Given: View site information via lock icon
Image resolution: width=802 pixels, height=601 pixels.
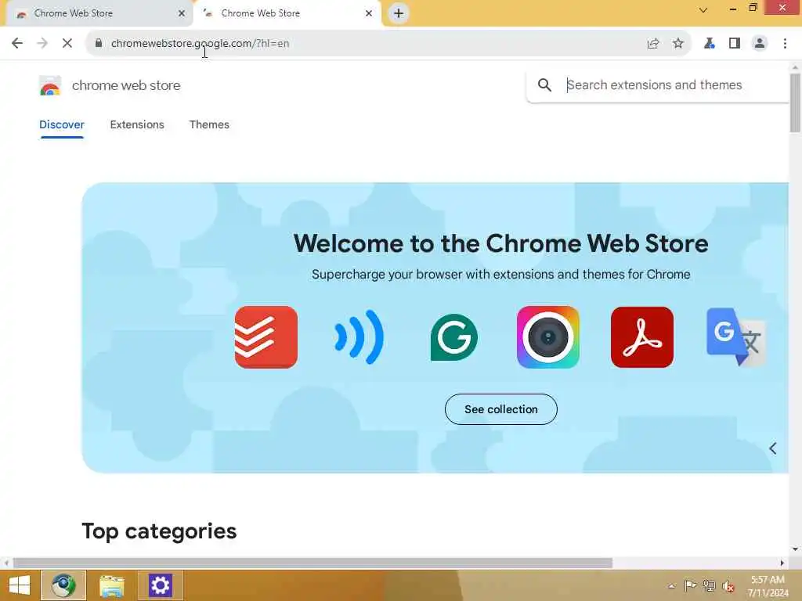Looking at the screenshot, I should [99, 44].
